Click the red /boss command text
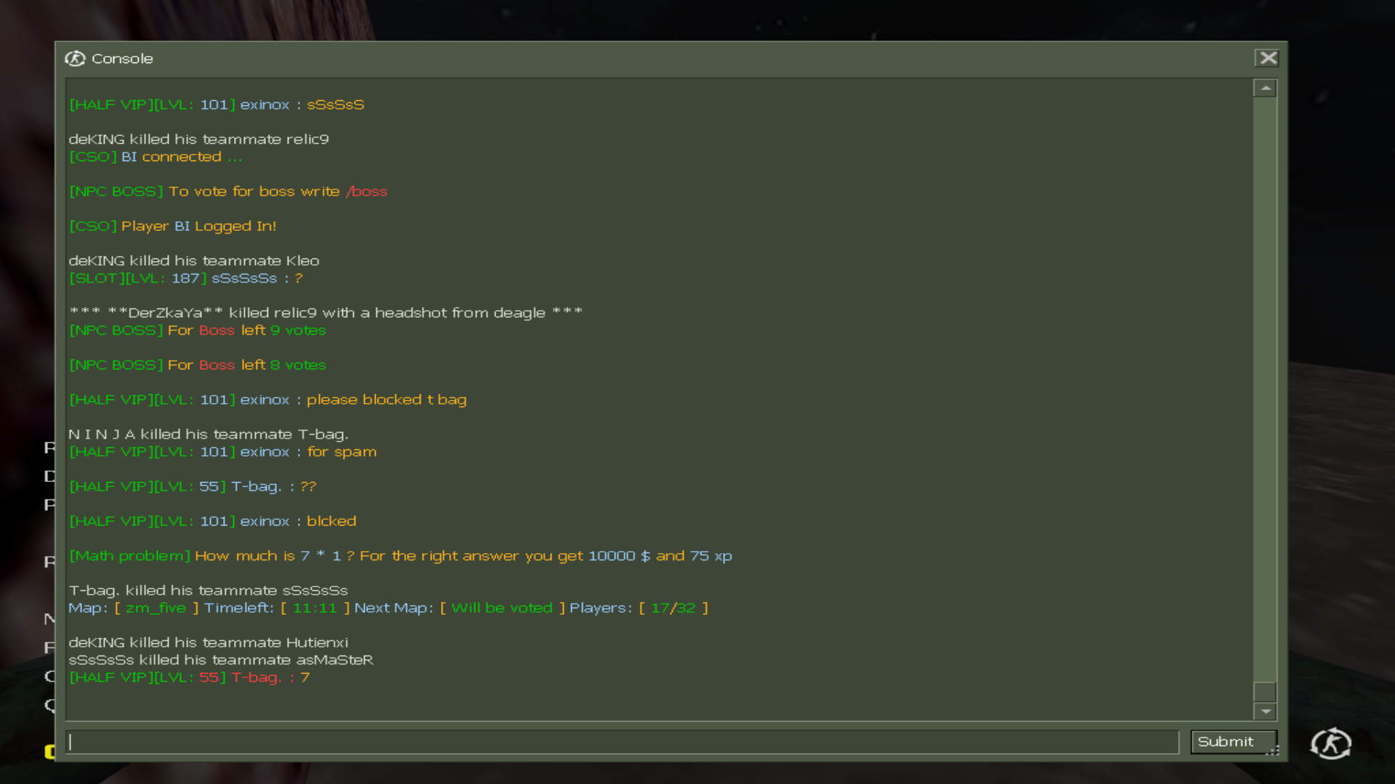This screenshot has height=784, width=1395. [x=367, y=192]
